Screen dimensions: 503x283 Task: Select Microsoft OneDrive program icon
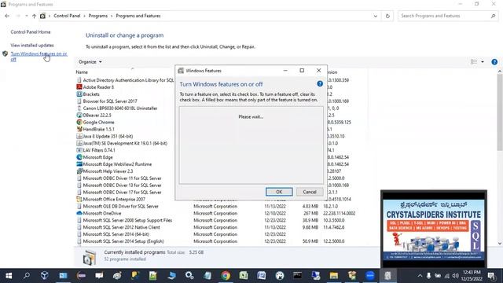[79, 213]
